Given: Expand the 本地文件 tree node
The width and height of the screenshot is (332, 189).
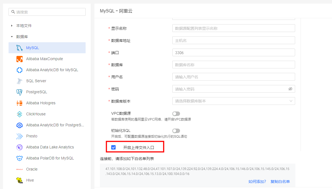Looking at the screenshot, I should click(12, 26).
